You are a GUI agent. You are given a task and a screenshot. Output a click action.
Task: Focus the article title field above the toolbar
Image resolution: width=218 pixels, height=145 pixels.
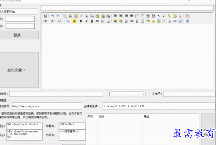(x=127, y=8)
